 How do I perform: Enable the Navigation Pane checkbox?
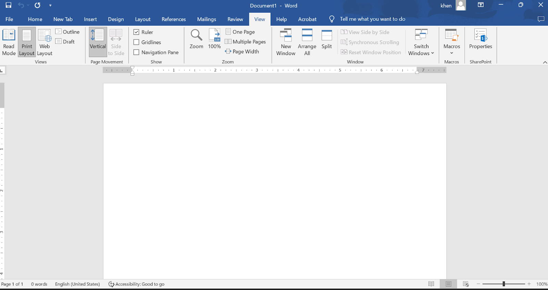136,52
